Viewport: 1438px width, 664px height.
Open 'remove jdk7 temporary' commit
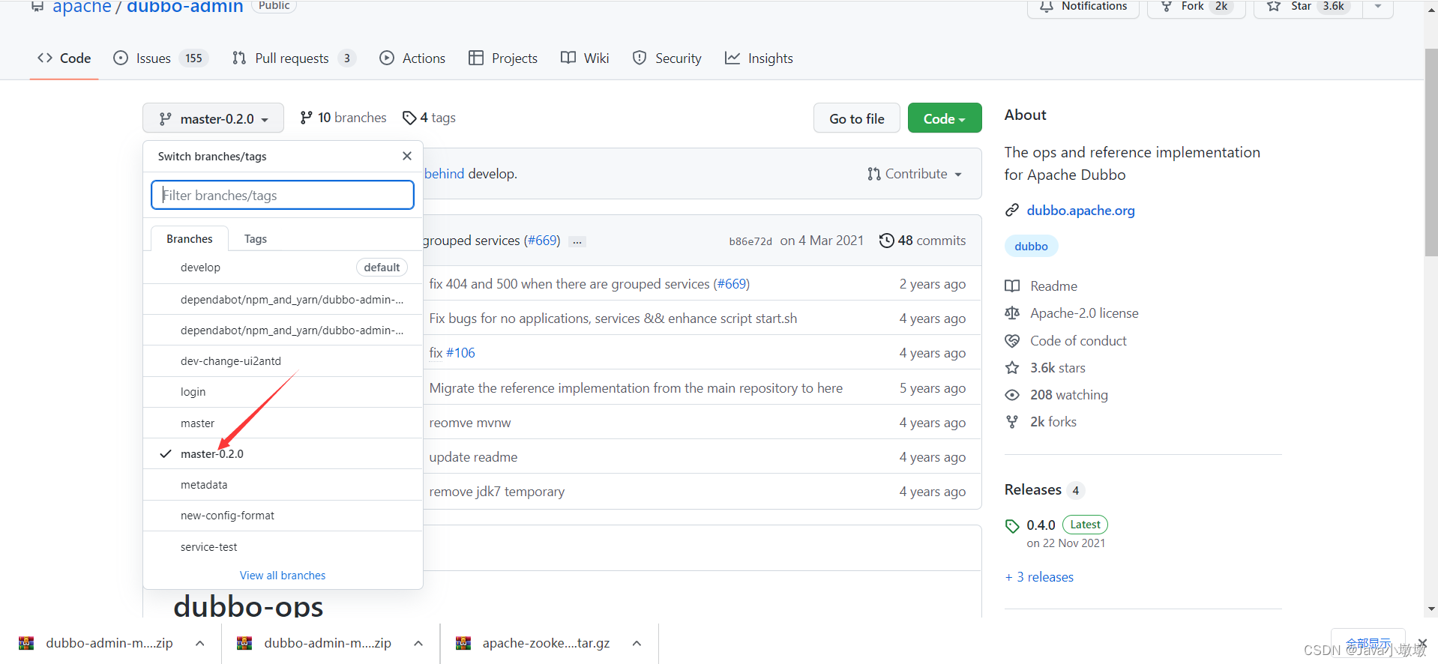[497, 492]
